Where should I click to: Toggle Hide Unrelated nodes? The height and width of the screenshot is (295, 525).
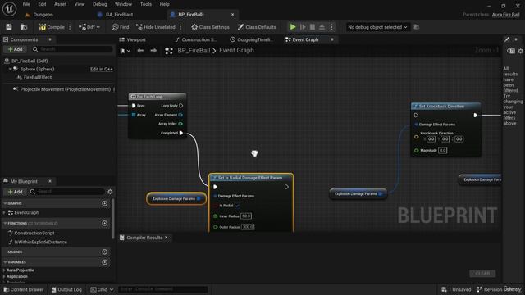(156, 27)
